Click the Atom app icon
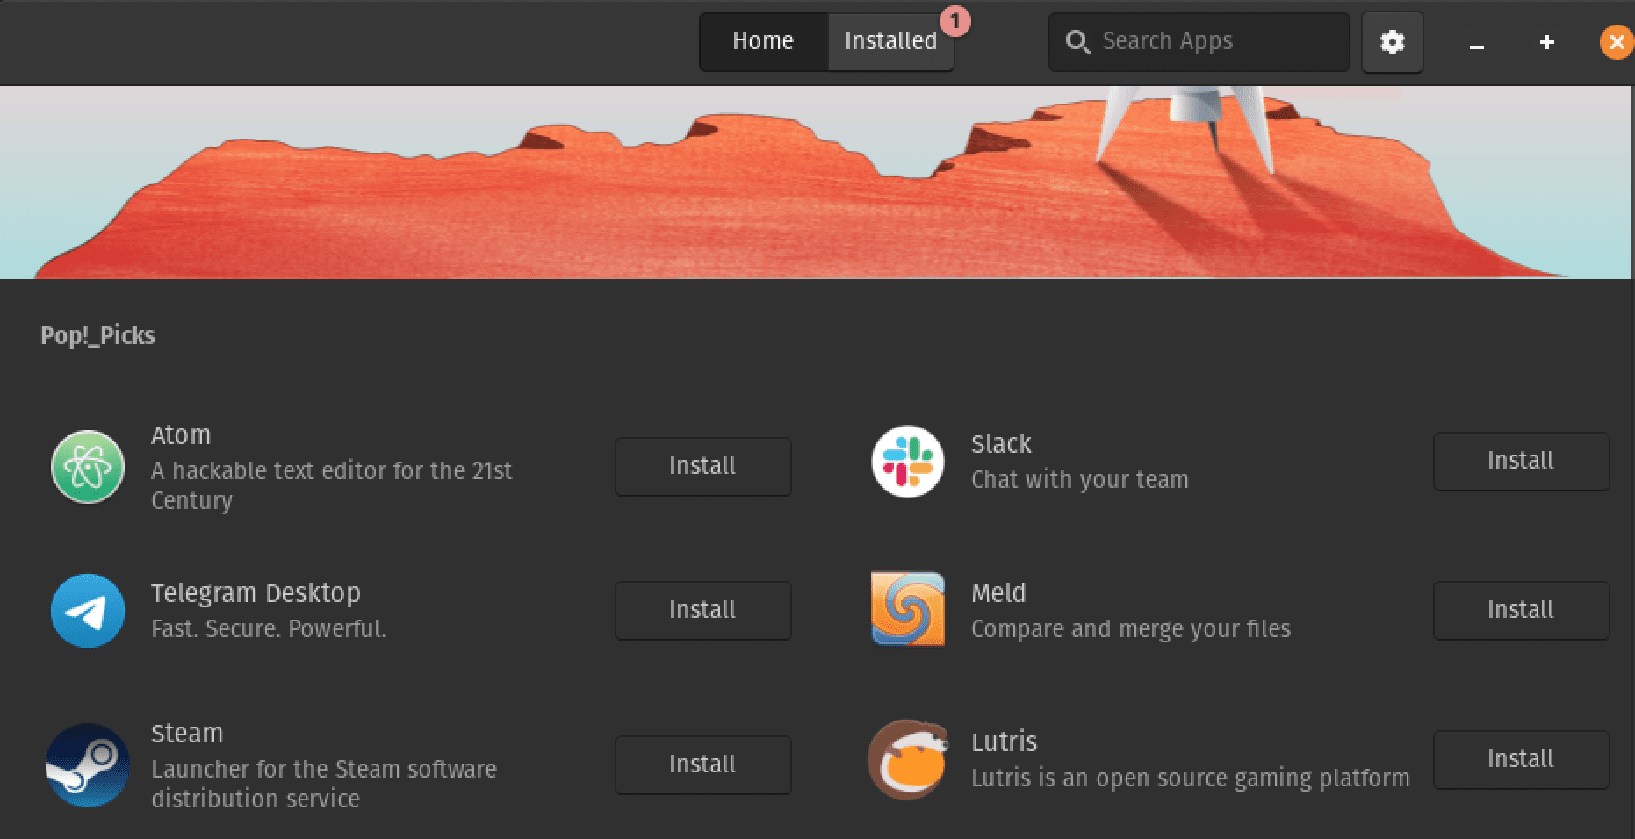The width and height of the screenshot is (1635, 839). tap(87, 467)
